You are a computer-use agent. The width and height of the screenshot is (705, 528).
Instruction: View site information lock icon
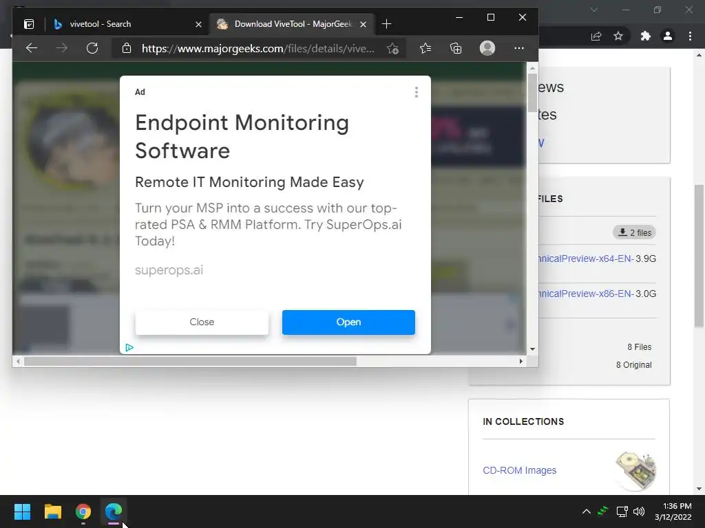tap(127, 48)
